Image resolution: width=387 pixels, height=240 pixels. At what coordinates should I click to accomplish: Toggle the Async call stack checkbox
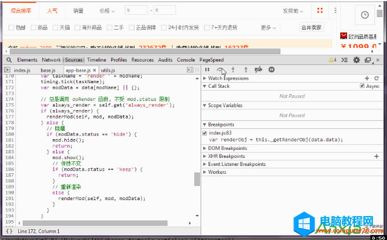pyautogui.click(x=362, y=86)
